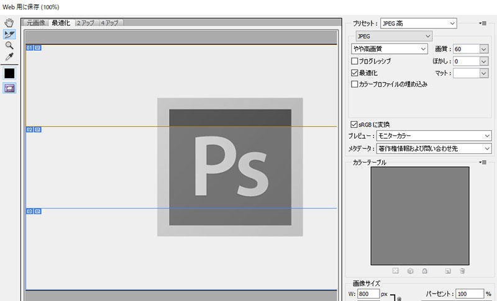Click the add new color icon
Image resolution: width=497 pixels, height=301 pixels.
pos(447,271)
